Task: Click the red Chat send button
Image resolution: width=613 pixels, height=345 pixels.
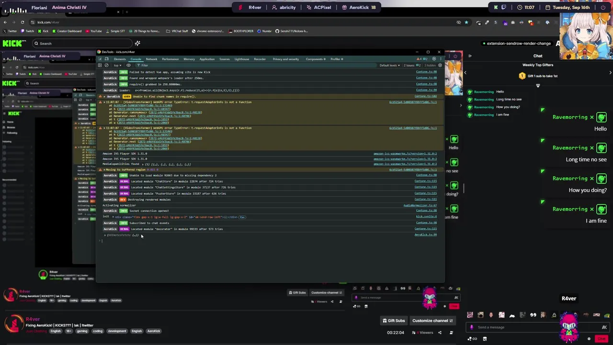Action: tap(602, 339)
